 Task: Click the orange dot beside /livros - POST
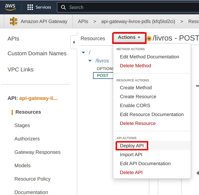(x=149, y=38)
